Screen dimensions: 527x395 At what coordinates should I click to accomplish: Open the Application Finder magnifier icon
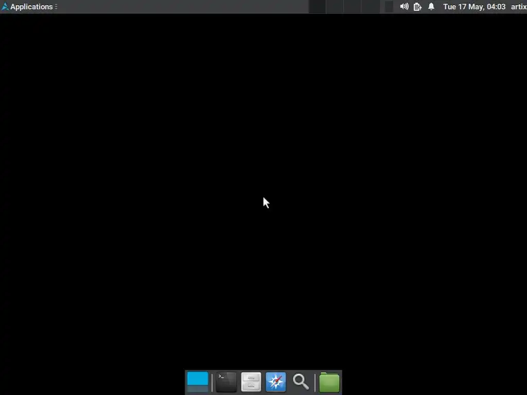301,382
